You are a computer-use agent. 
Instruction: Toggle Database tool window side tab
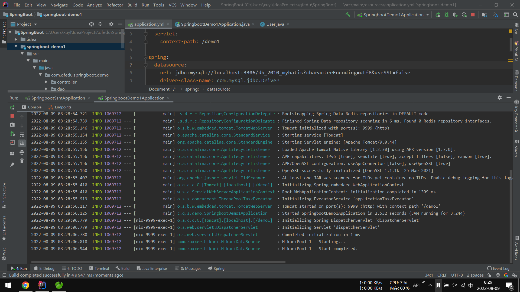click(x=516, y=81)
